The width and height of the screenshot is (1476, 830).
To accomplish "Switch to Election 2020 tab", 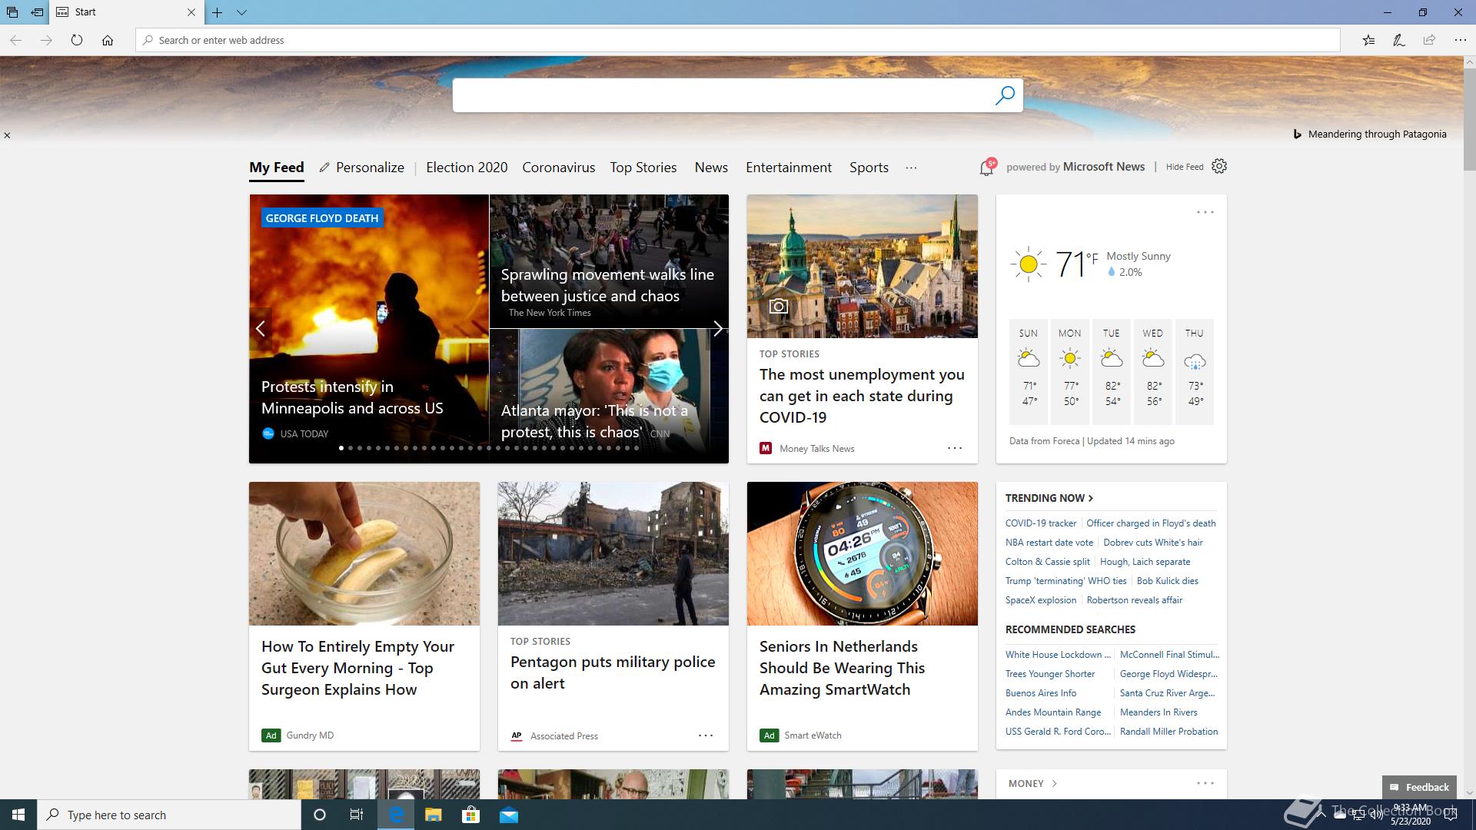I will [467, 168].
